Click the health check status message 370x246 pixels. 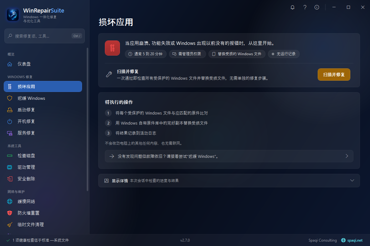coord(41,240)
